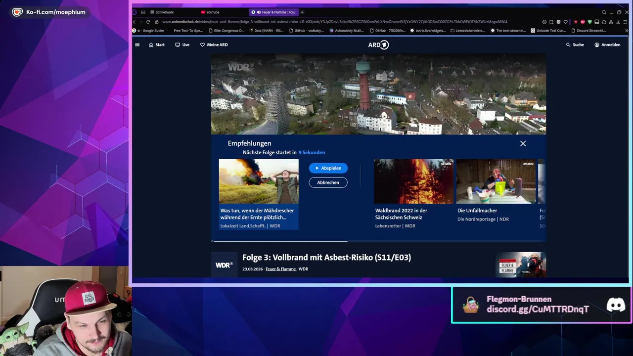
Task: Click Anmelden to sign in
Action: [x=607, y=44]
